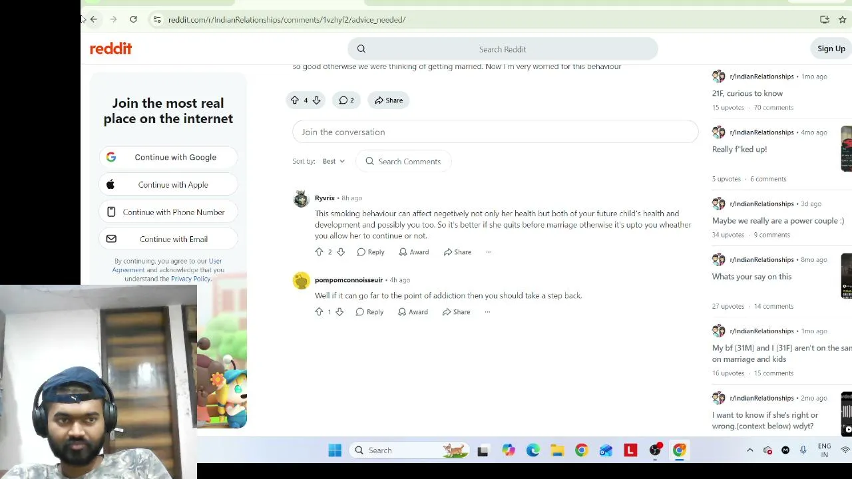This screenshot has height=479, width=852.
Task: Continue with Email
Action: click(x=168, y=239)
